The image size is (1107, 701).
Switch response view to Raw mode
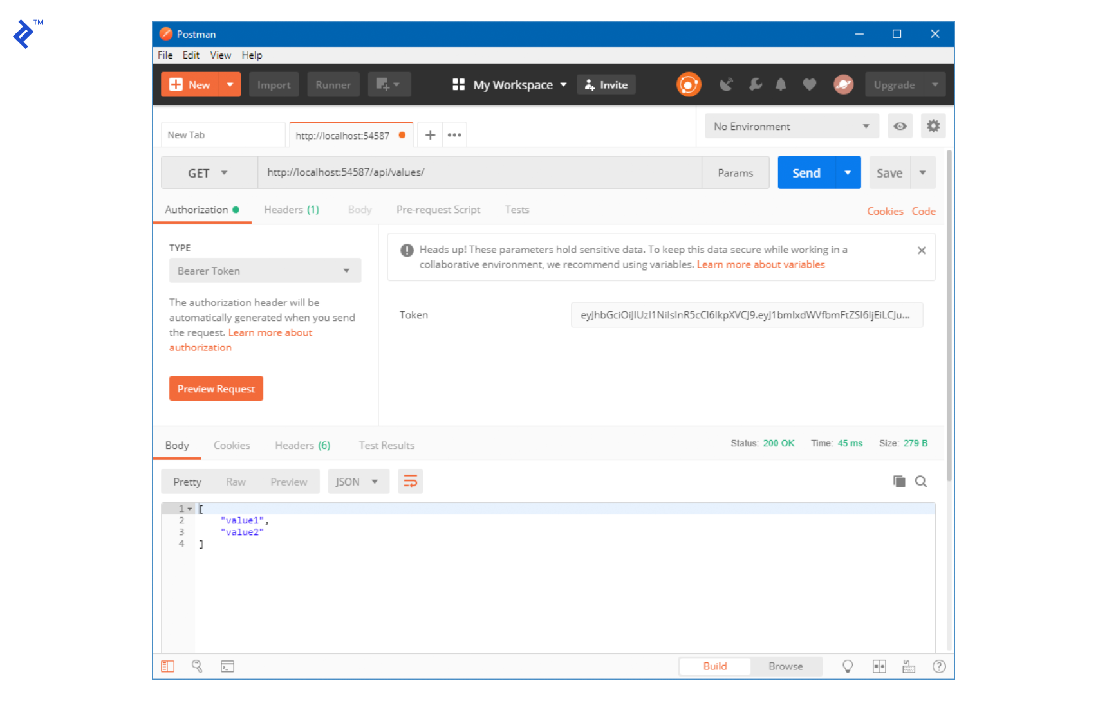pyautogui.click(x=236, y=481)
